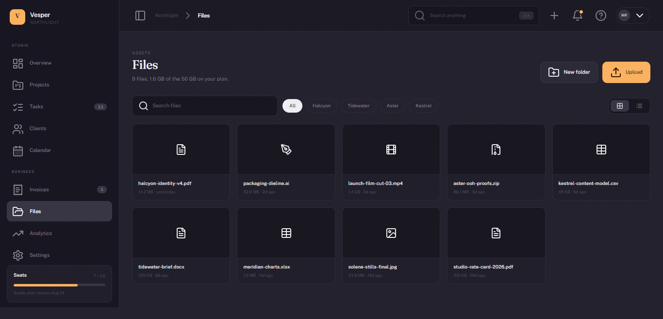Click the meridian-charts.xlsx file name
The width and height of the screenshot is (663, 319).
(267, 267)
